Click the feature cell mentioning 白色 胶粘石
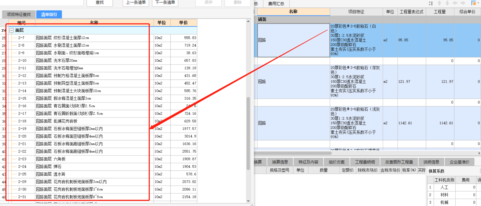Screen dimensions: 481x206 (356, 40)
